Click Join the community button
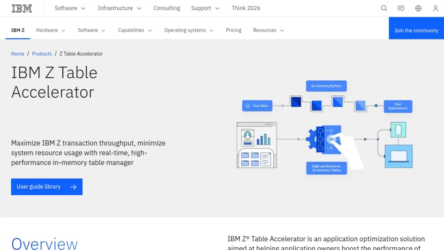 416,28
